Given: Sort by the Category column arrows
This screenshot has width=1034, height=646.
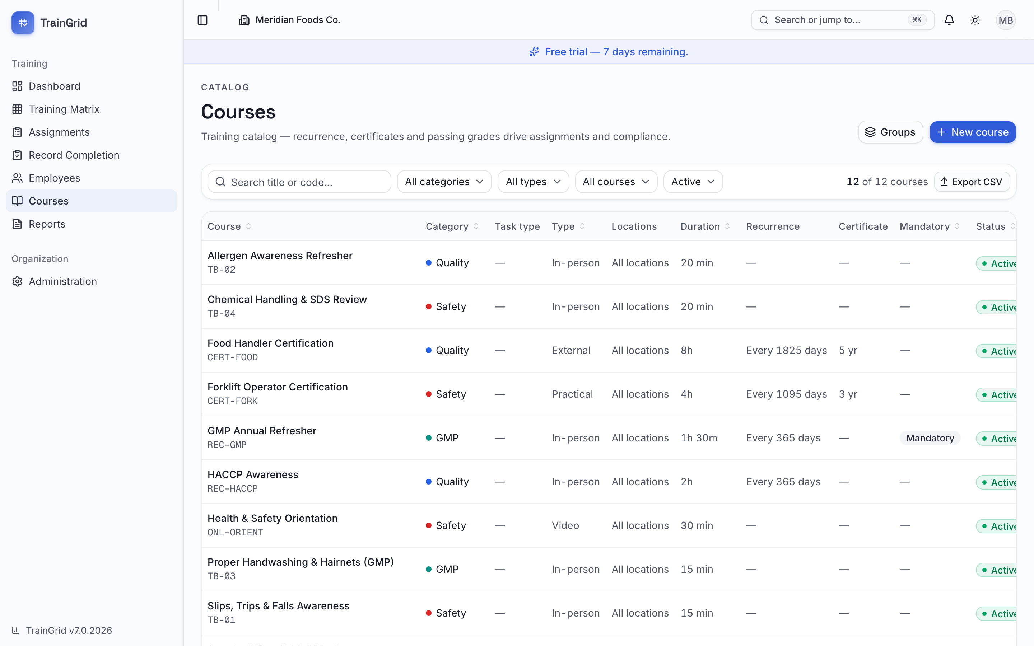Looking at the screenshot, I should pyautogui.click(x=476, y=226).
